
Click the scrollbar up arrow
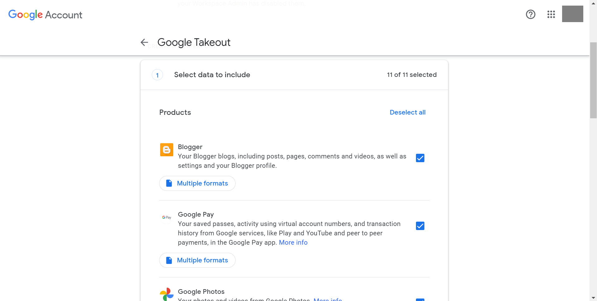tap(593, 3)
